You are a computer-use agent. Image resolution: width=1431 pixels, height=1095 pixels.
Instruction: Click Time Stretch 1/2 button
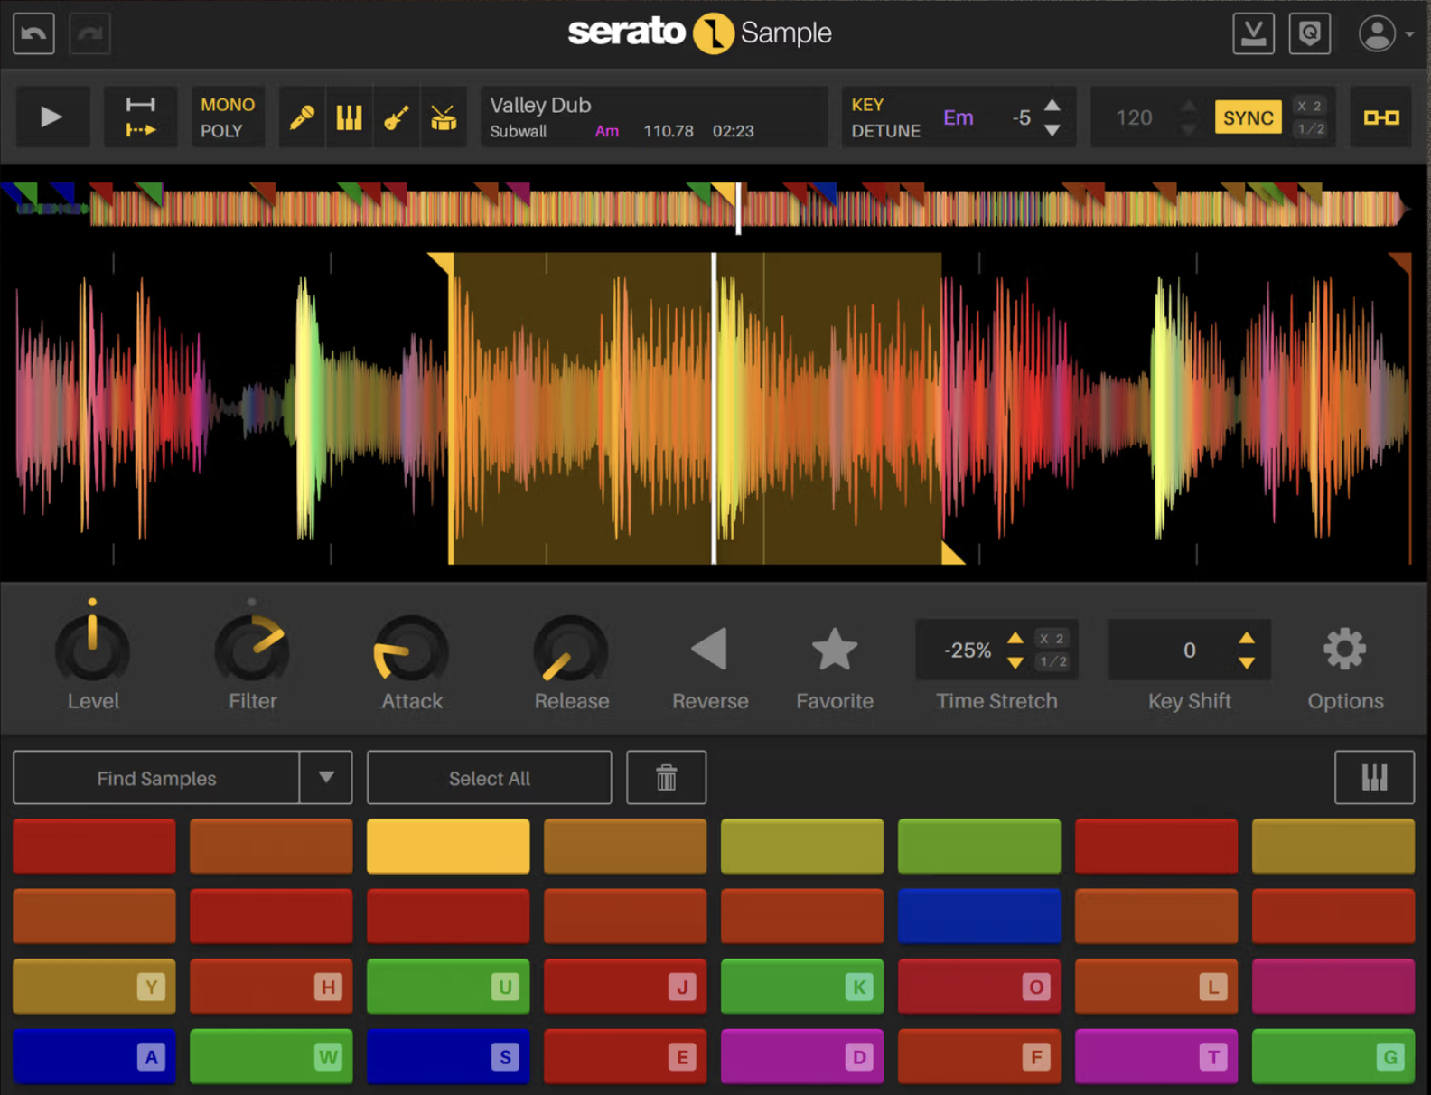[x=1052, y=662]
